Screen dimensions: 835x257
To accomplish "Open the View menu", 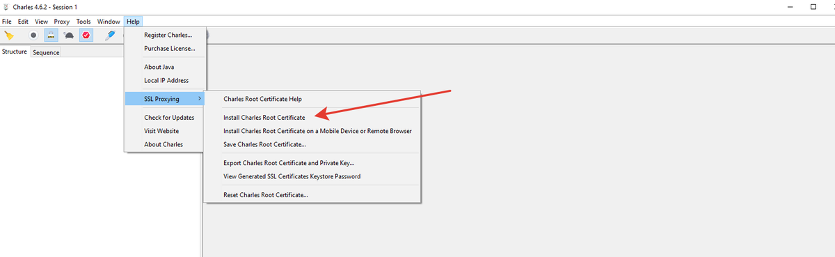I will 41,22.
